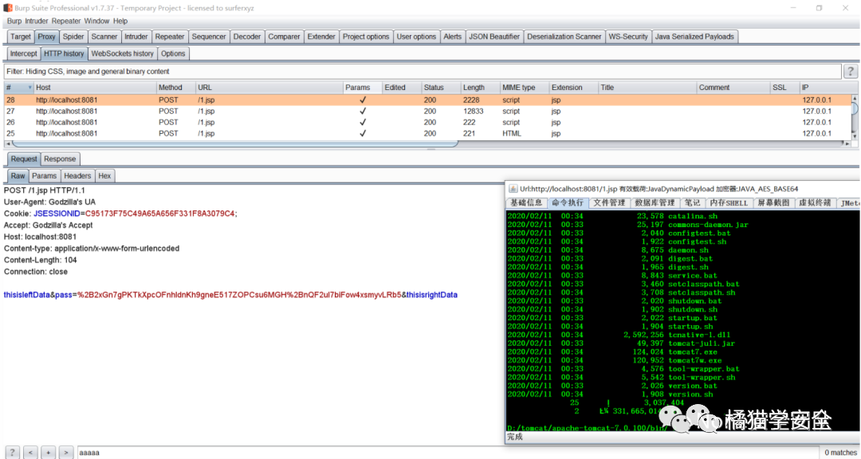861x459 pixels.
Task: Sort history by Length column header
Action: pos(480,88)
